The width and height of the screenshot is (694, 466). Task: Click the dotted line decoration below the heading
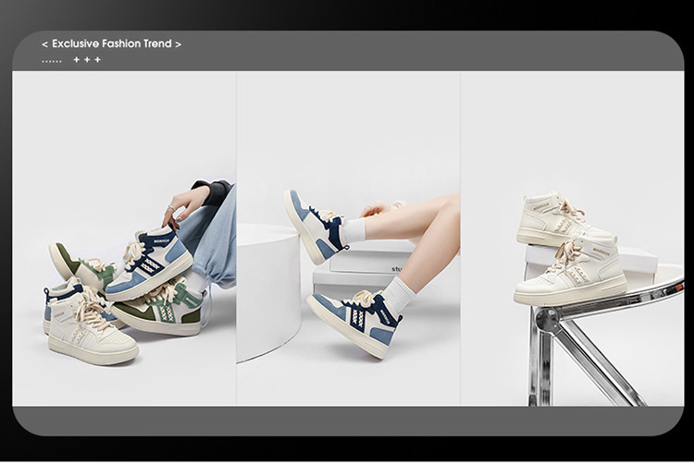pyautogui.click(x=52, y=61)
